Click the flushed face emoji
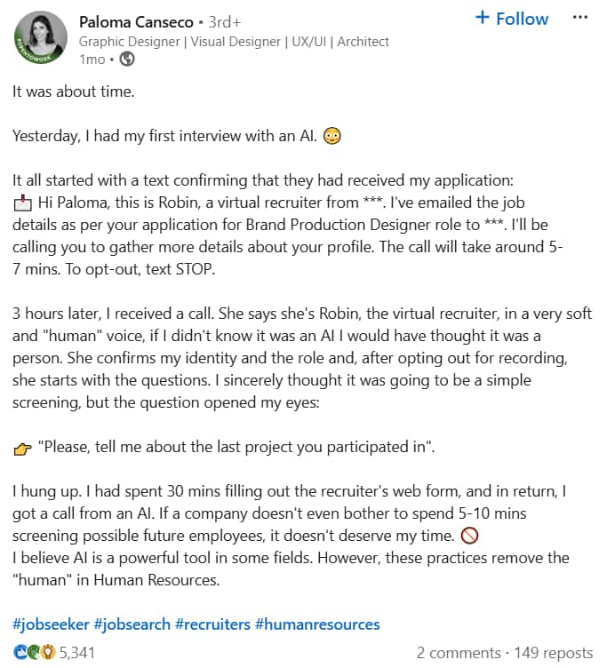 pos(332,136)
